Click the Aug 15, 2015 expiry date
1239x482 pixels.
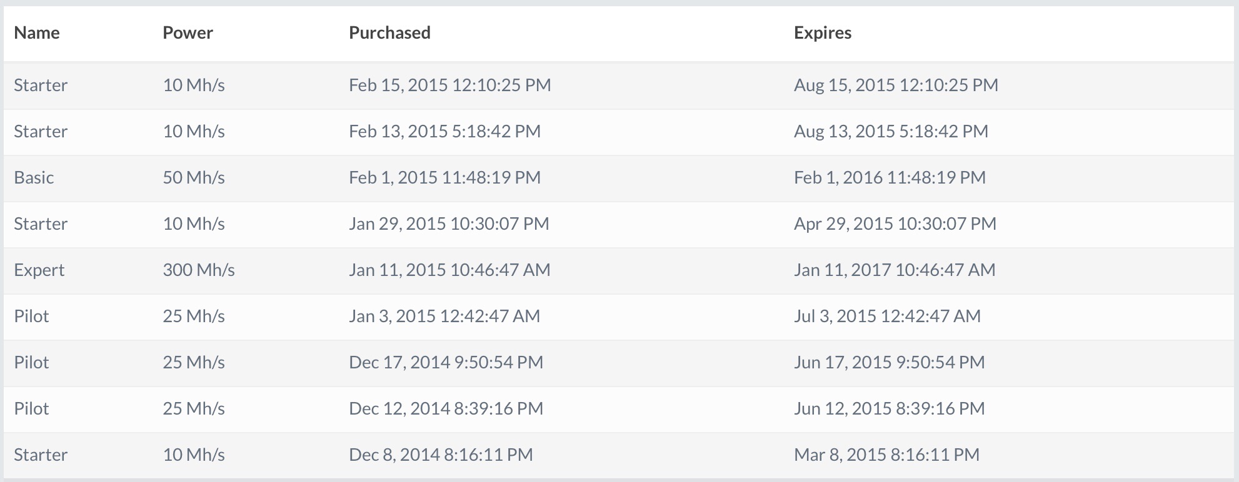[896, 85]
